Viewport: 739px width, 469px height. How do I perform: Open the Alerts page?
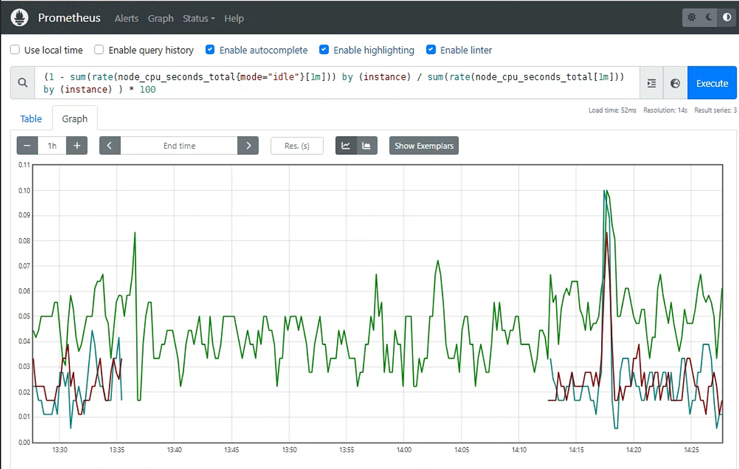coord(126,18)
